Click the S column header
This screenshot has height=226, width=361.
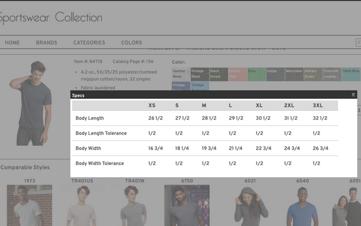[177, 105]
